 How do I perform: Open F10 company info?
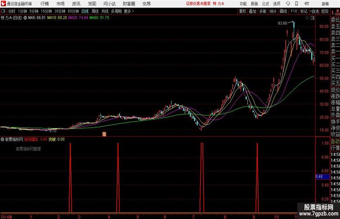tap(294, 11)
